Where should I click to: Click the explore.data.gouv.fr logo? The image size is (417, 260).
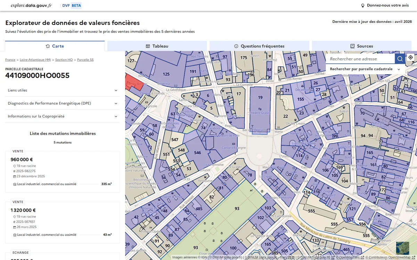(31, 6)
